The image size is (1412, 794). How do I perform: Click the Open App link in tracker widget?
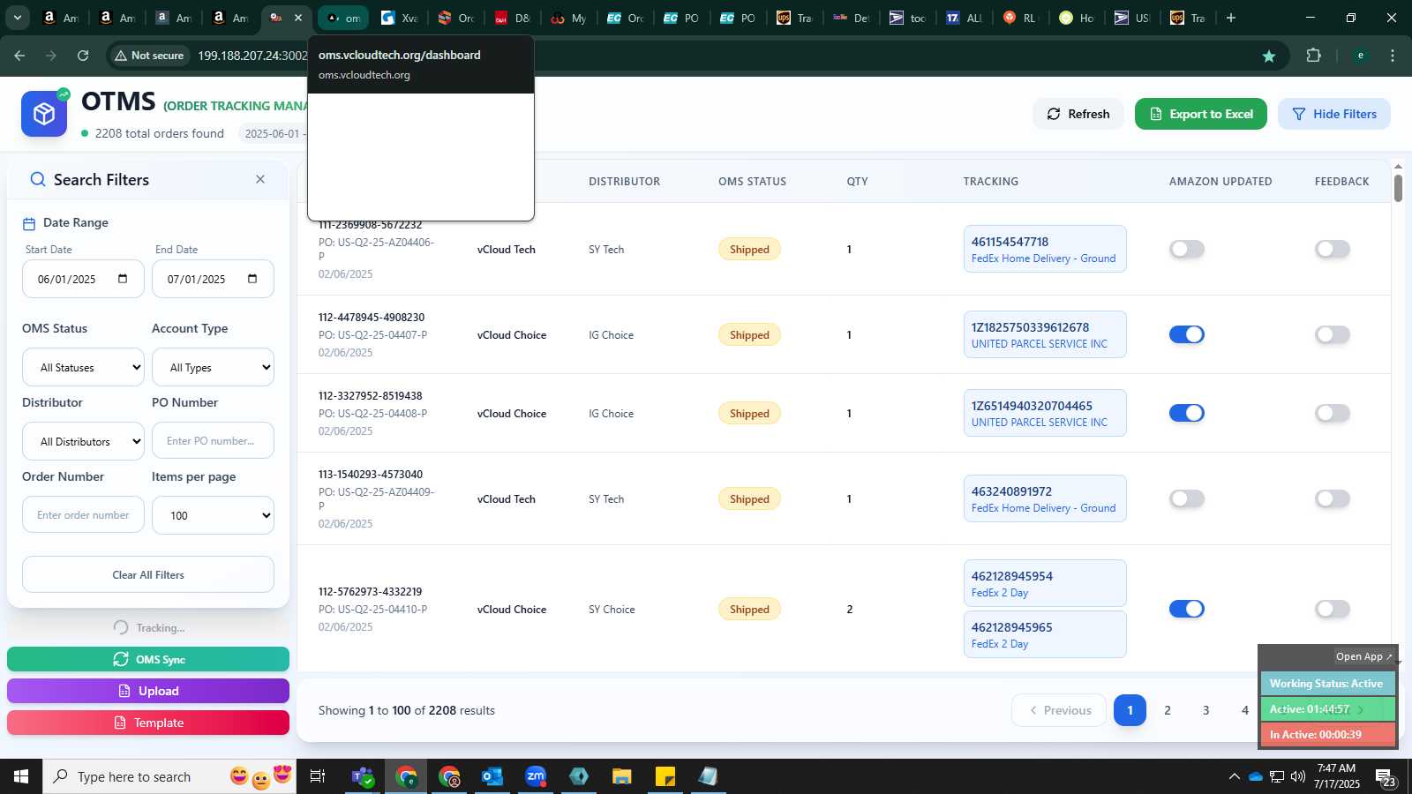coord(1363,656)
